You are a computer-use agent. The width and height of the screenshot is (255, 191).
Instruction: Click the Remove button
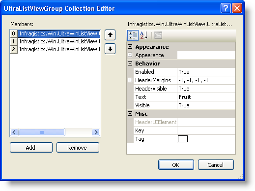pos(78,148)
